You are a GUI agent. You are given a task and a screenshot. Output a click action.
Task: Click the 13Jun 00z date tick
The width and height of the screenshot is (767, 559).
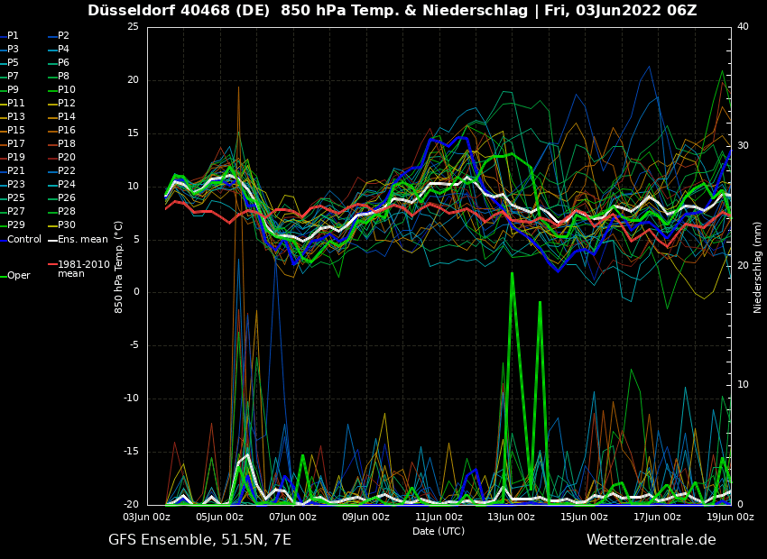tap(512, 518)
